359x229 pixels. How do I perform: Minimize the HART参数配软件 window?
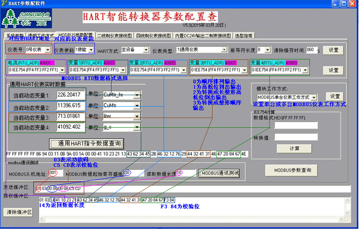pos(336,3)
